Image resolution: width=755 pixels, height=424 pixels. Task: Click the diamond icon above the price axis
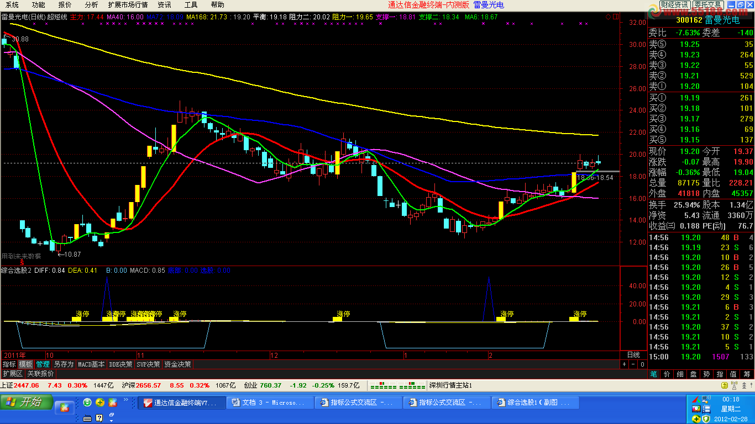click(x=609, y=17)
